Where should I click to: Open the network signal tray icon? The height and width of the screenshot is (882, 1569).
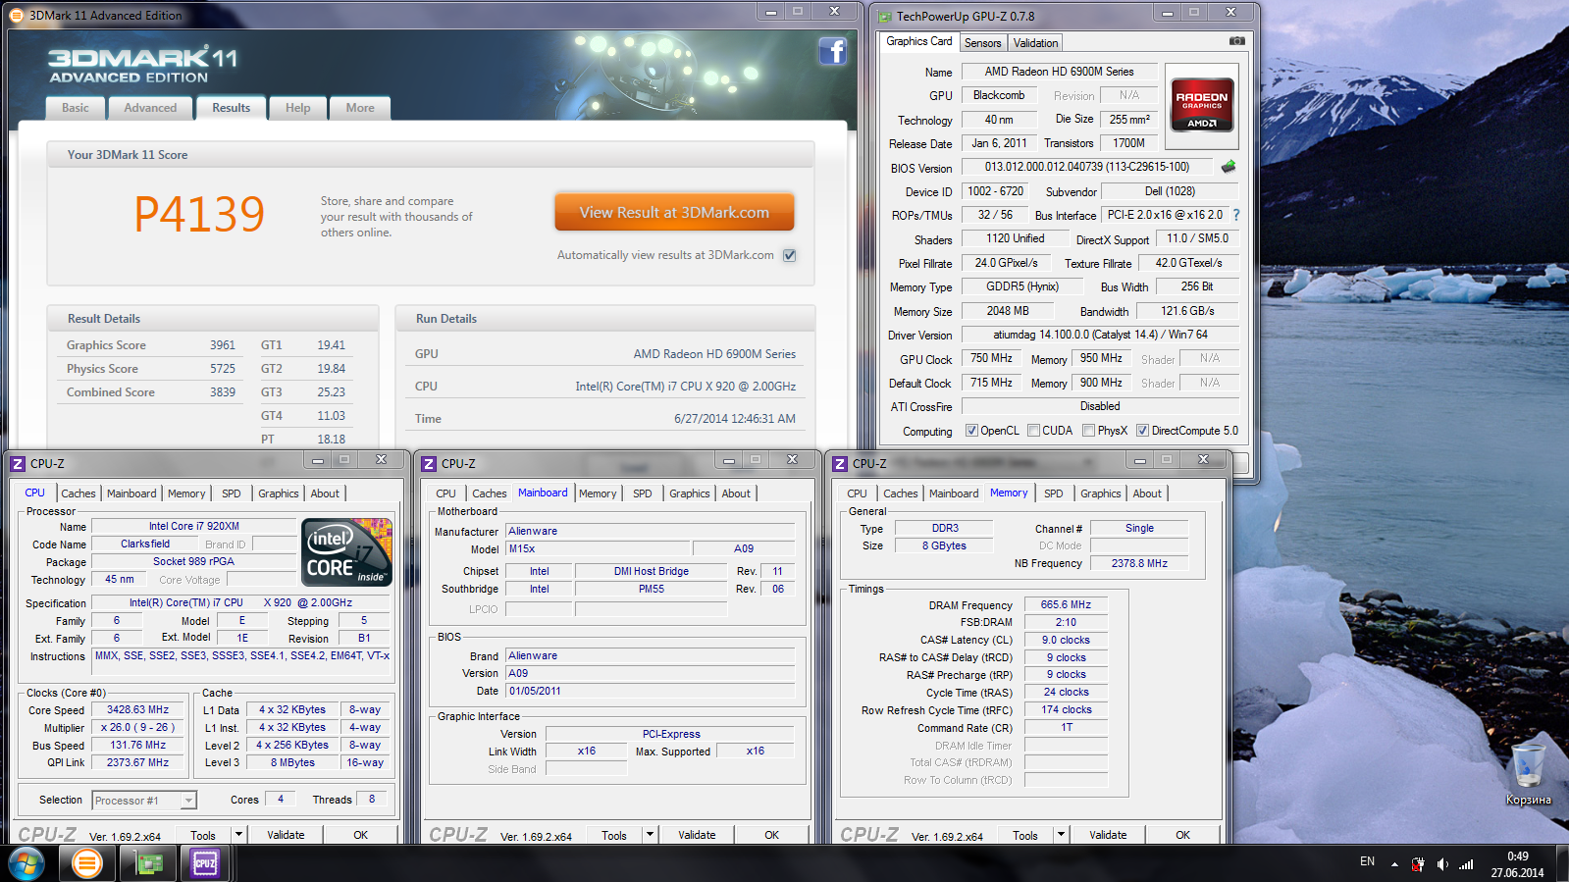click(1466, 864)
